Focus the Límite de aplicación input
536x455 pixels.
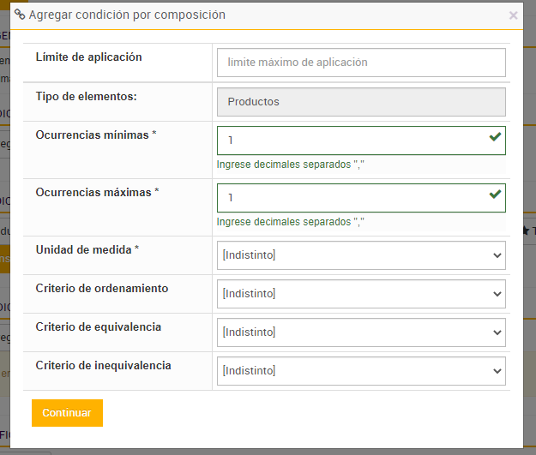point(361,63)
